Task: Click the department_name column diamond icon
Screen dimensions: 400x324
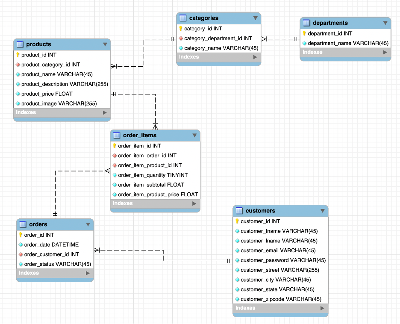Action: pyautogui.click(x=304, y=43)
